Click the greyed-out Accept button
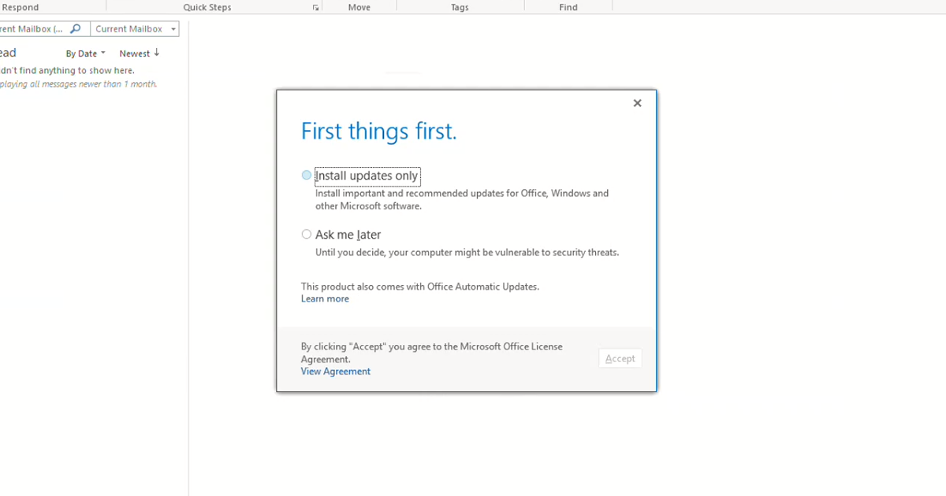Image resolution: width=946 pixels, height=496 pixels. tap(620, 358)
